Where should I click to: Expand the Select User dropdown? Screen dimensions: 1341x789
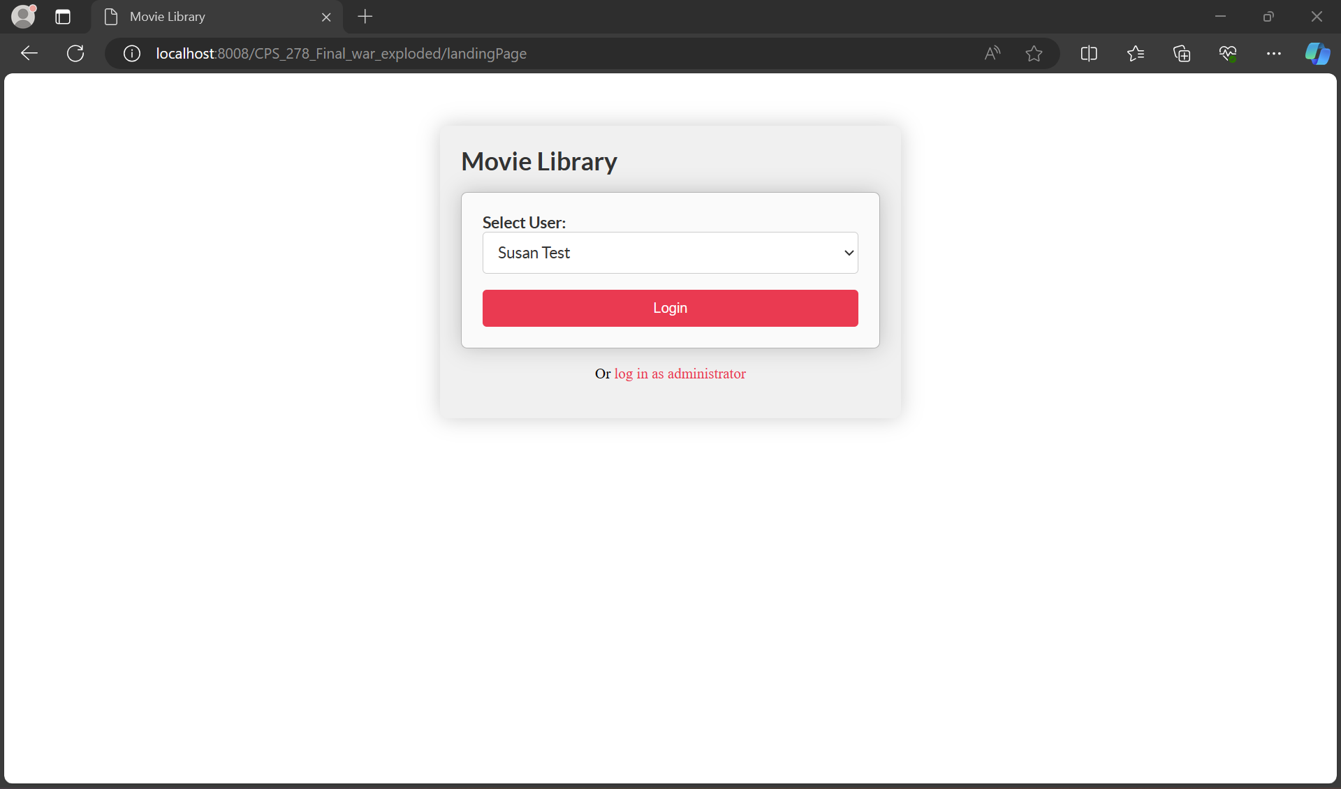(670, 253)
